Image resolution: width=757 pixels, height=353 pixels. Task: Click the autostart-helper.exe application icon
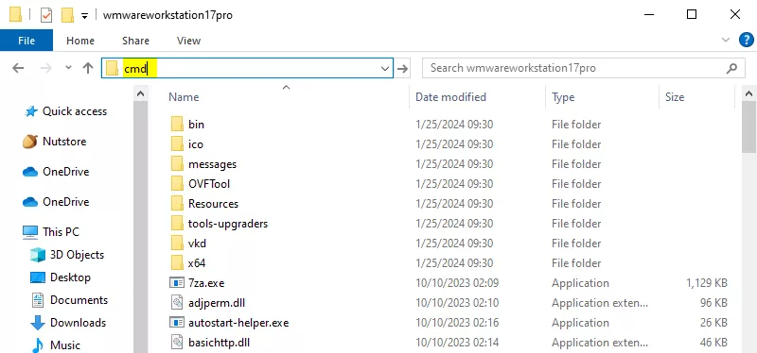(177, 322)
